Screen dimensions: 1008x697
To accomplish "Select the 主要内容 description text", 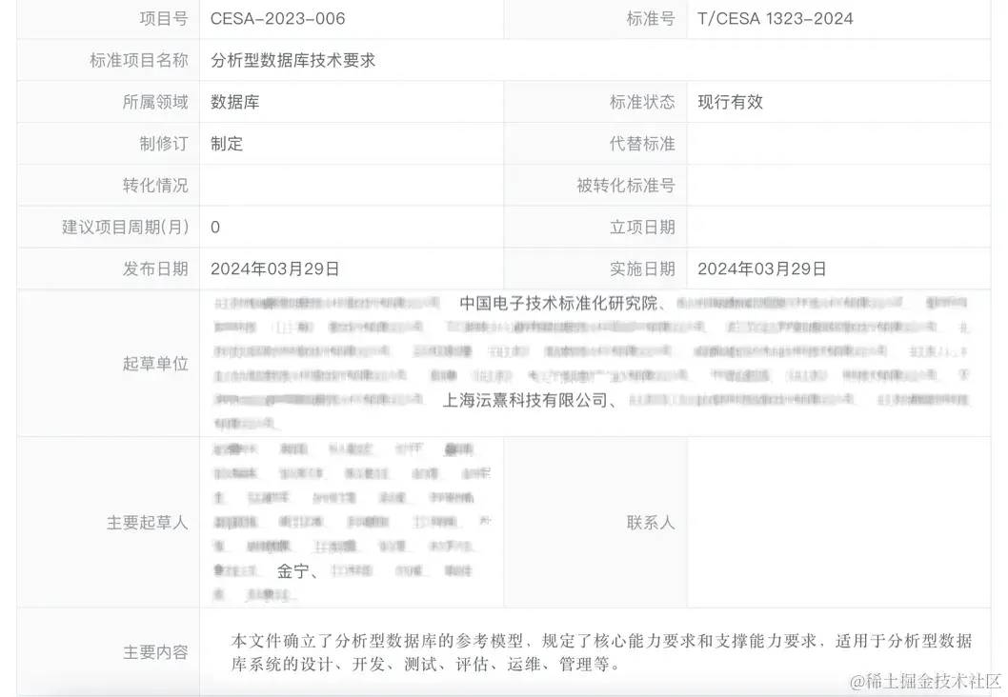I will (598, 652).
